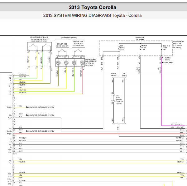Click the spiral cable coil above the YEL/RED pin 4 wire

tap(82, 63)
